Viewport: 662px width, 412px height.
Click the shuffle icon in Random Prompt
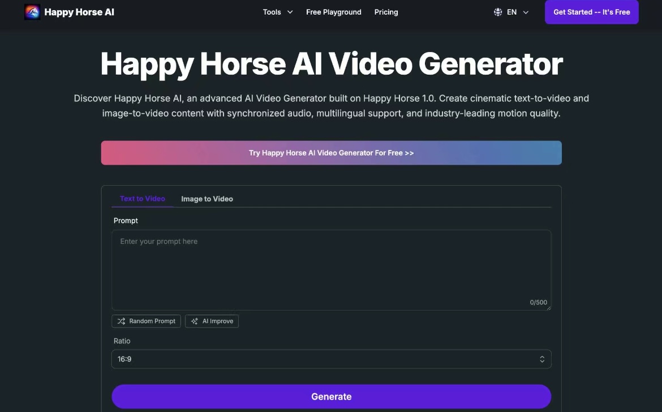click(x=121, y=321)
